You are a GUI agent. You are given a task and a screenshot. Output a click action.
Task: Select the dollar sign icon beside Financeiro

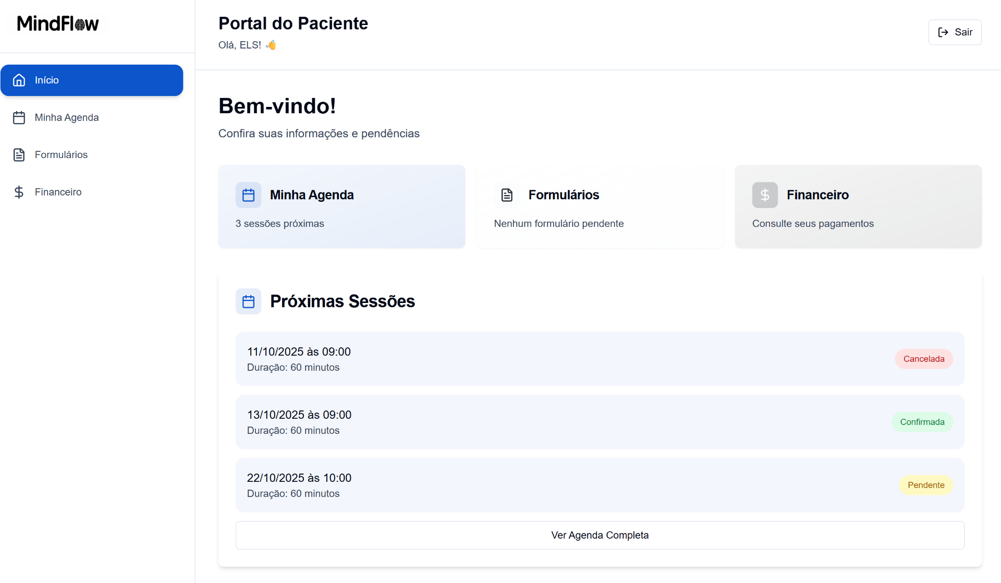[x=19, y=192]
